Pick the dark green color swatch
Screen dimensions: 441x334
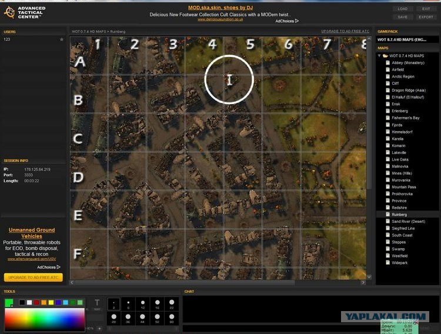click(x=73, y=302)
